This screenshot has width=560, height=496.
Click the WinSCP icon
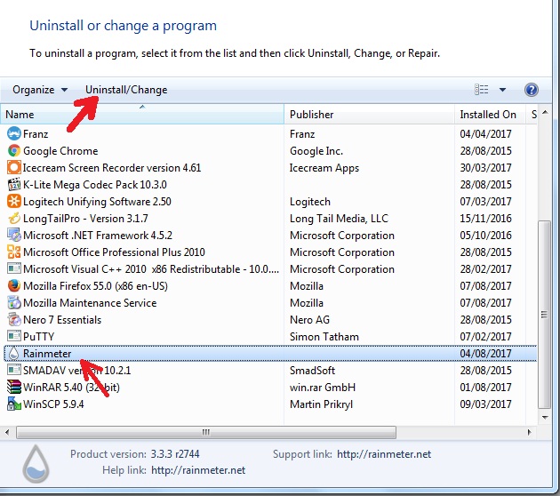tap(14, 404)
